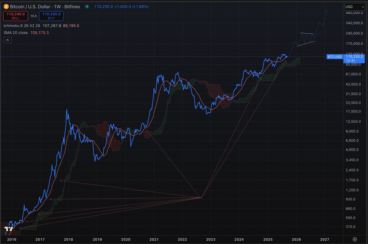Click the 1d 4h bar countdown label
The height and width of the screenshot is (244, 368).
(x=350, y=60)
